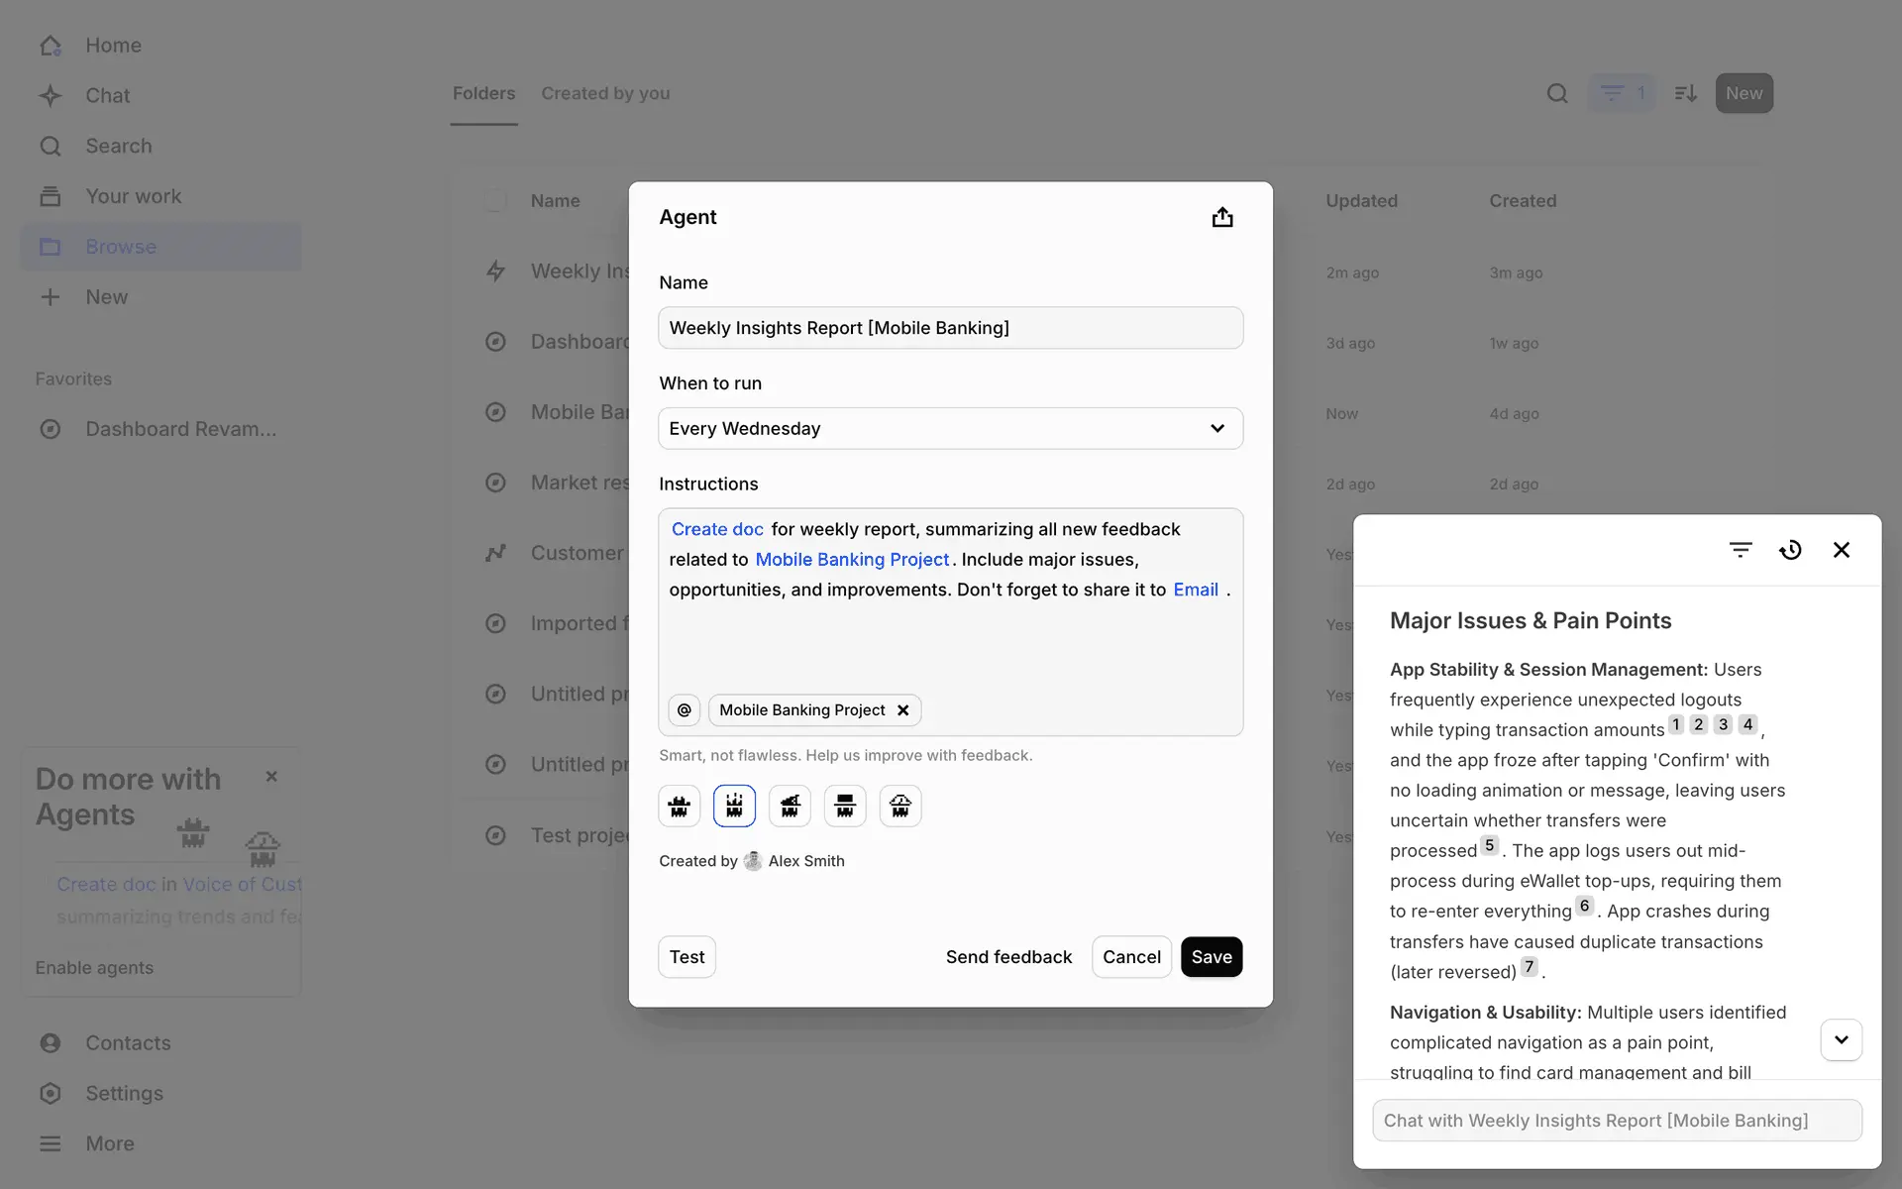Choose the fourth agent avatar option
Viewport: 1902px width, 1189px height.
pyautogui.click(x=845, y=806)
